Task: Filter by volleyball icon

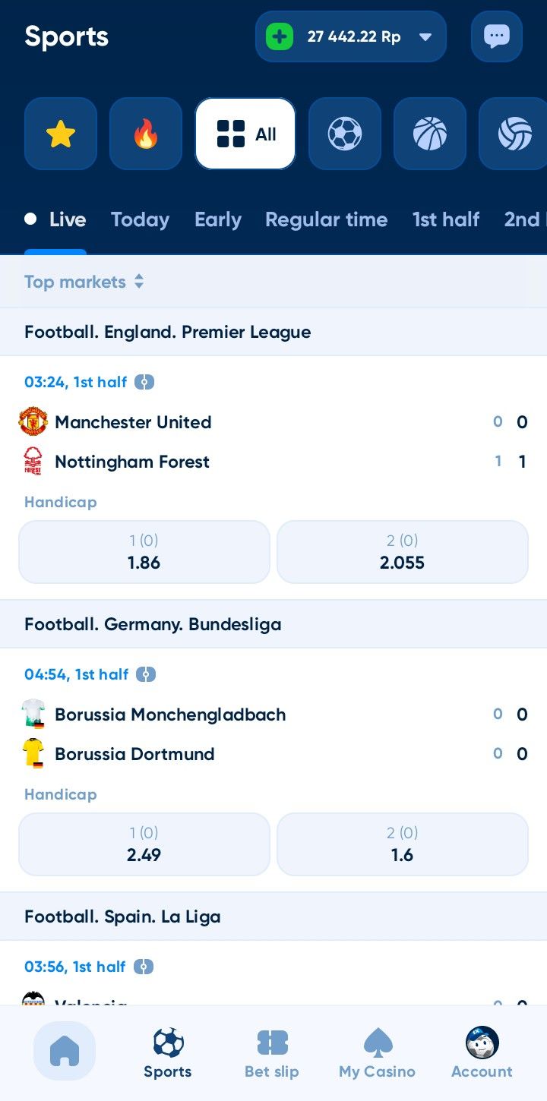Action: [x=514, y=134]
